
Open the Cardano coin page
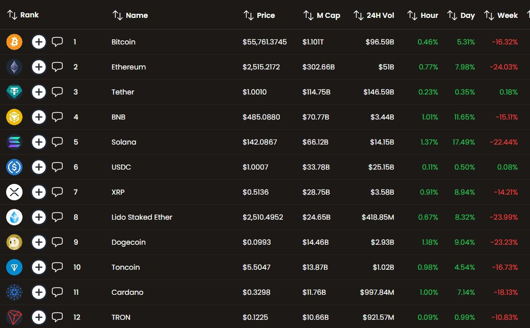tap(127, 292)
